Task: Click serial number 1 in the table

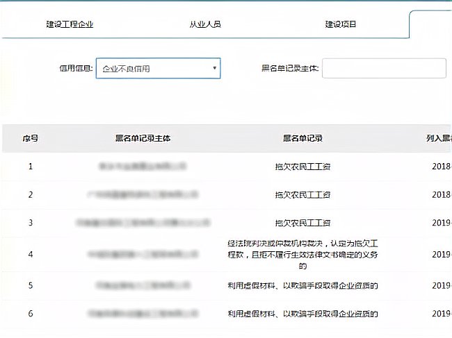Action: pos(31,167)
